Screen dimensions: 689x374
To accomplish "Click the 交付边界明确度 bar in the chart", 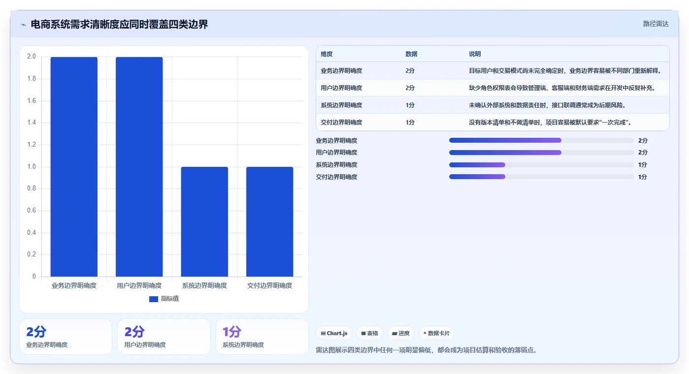I will pos(270,222).
